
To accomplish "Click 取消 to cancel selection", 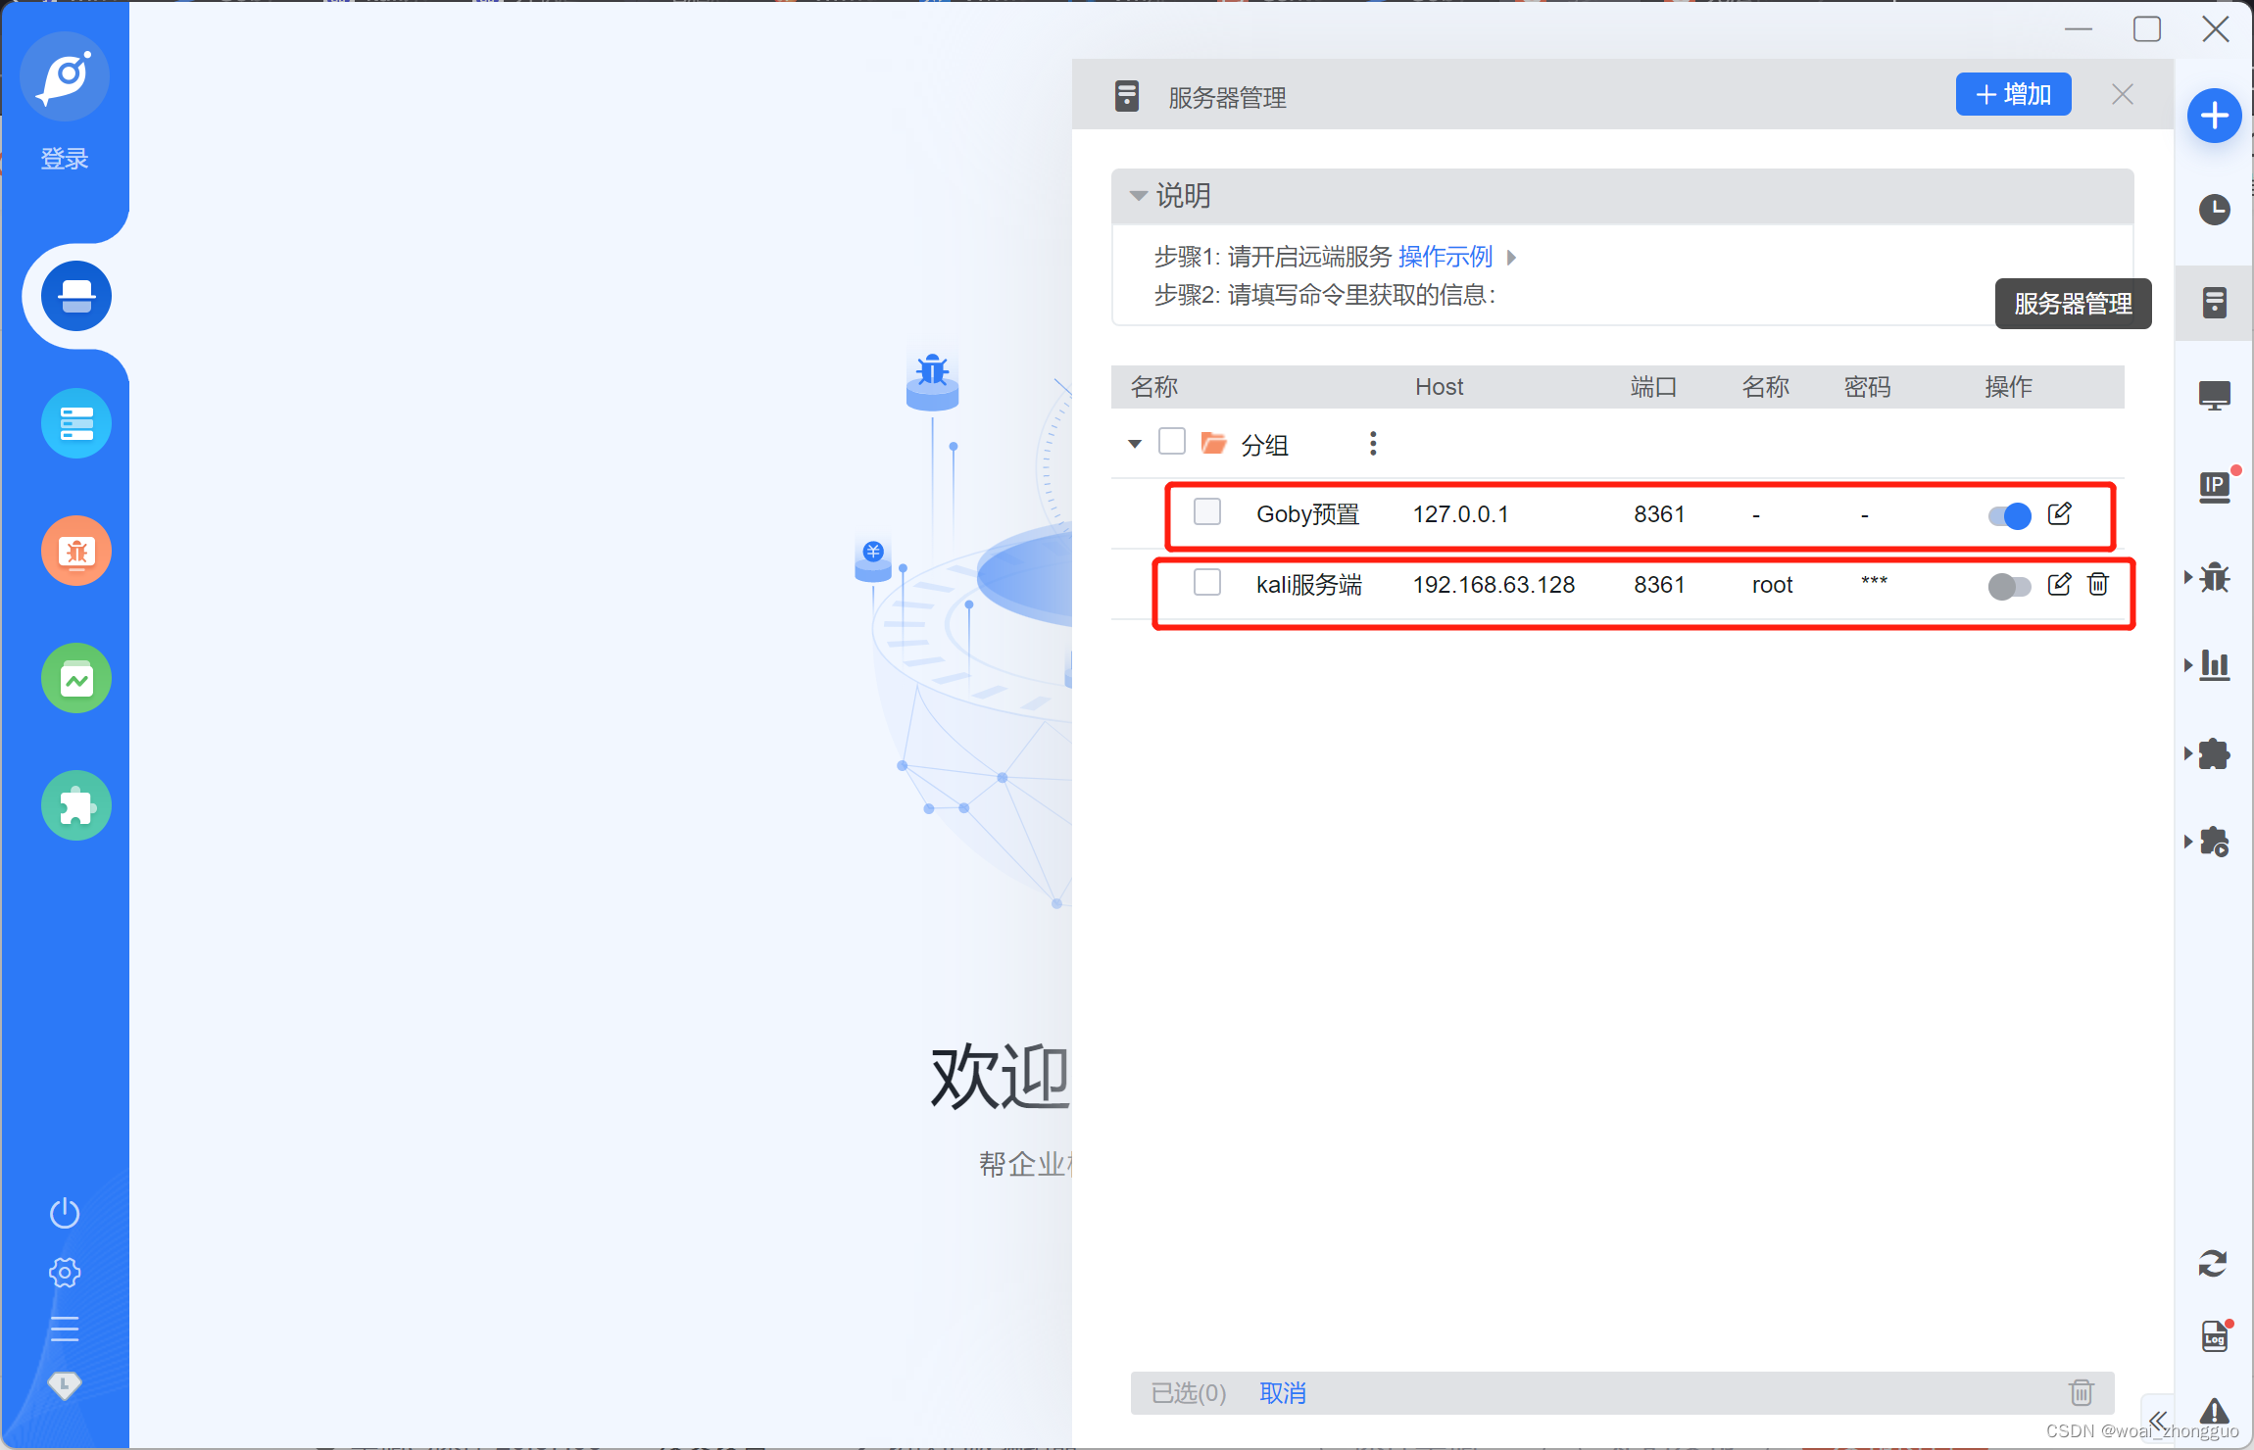I will pyautogui.click(x=1282, y=1393).
